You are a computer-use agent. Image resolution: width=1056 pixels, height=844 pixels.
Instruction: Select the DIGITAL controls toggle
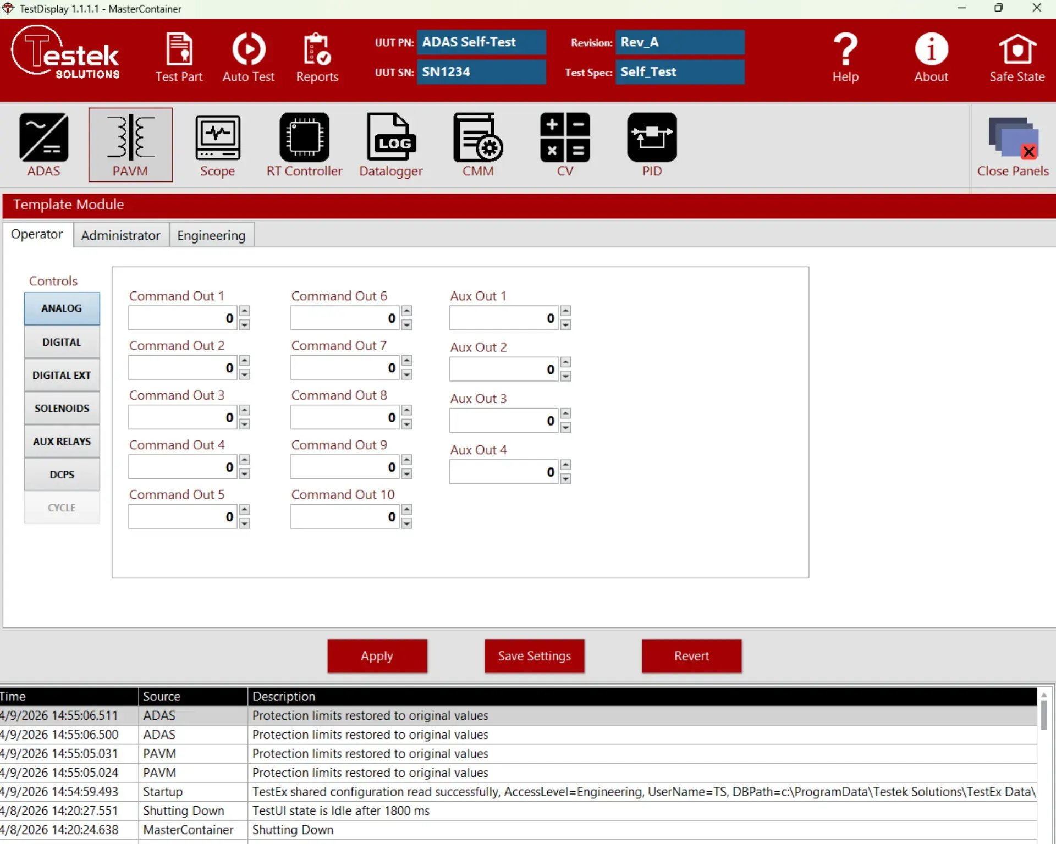(x=62, y=342)
